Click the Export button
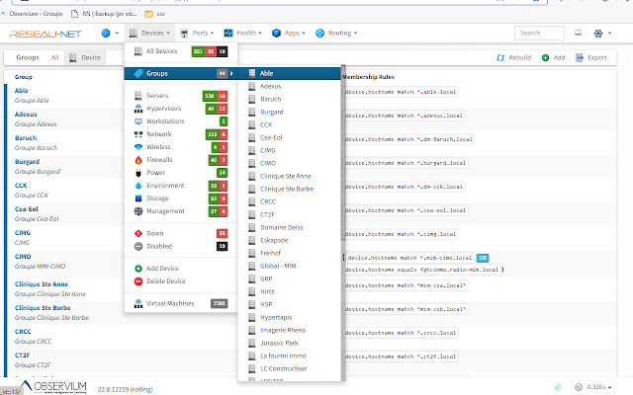Image resolution: width=633 pixels, height=395 pixels. (591, 57)
